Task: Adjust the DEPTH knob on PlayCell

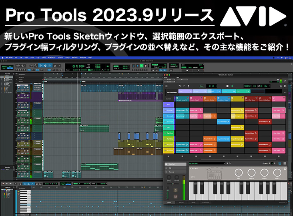Action: (251, 173)
